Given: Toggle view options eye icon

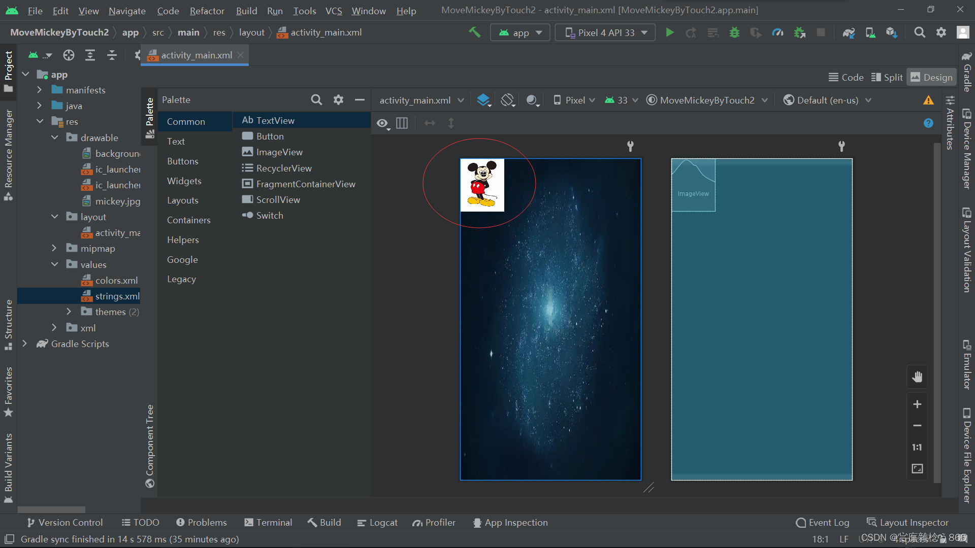Looking at the screenshot, I should (x=382, y=123).
